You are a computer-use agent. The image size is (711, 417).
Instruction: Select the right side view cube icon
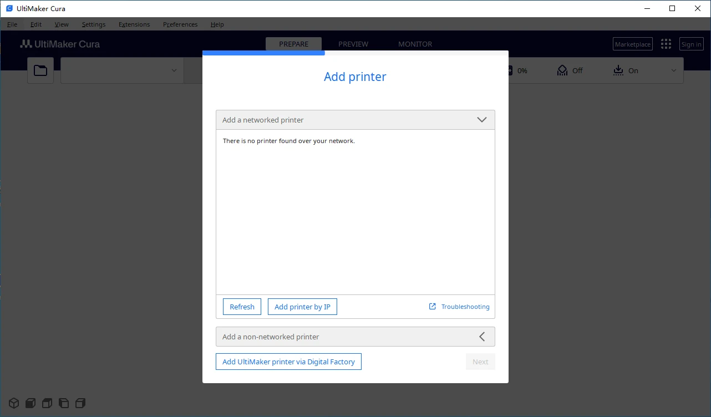[80, 403]
